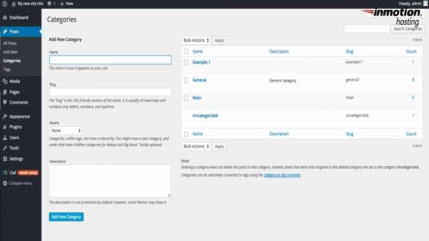Screen dimensions: 429x241
Task: Click the Name input field
Action: 110,60
